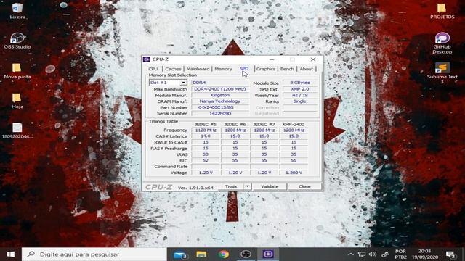
Task: Launch Sublime Text 3 shortcut
Action: click(x=442, y=72)
